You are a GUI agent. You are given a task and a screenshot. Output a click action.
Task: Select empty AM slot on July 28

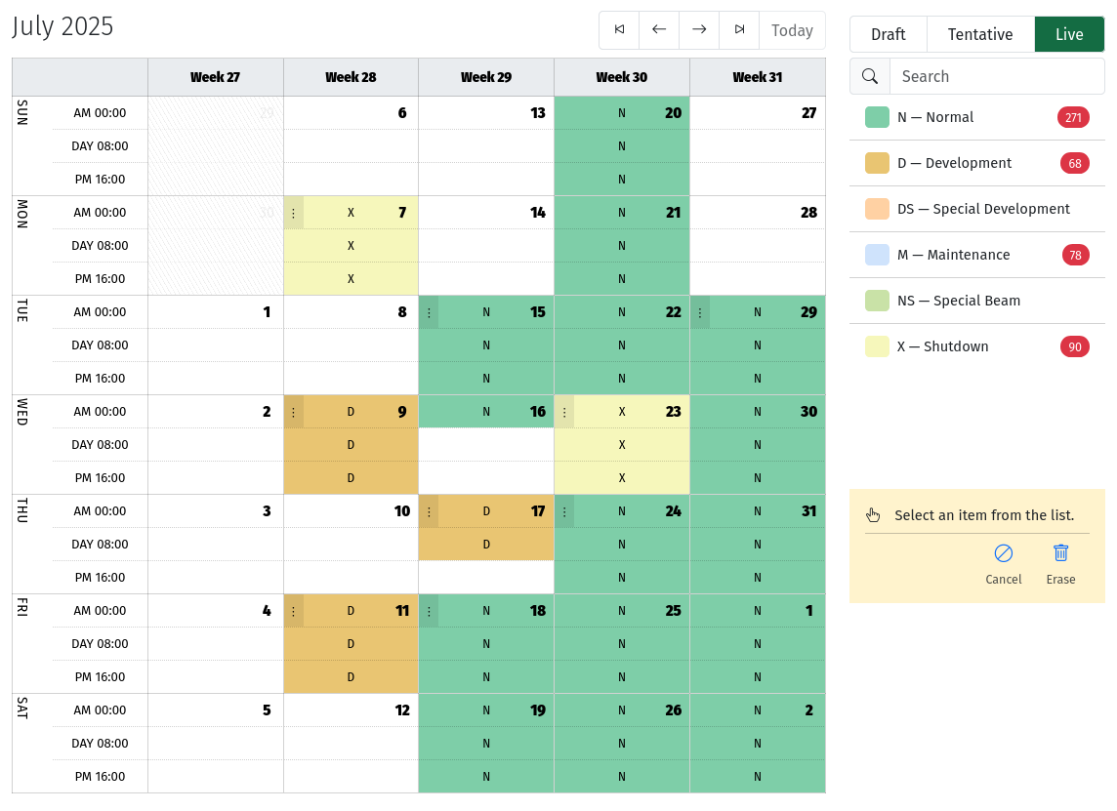click(x=758, y=213)
